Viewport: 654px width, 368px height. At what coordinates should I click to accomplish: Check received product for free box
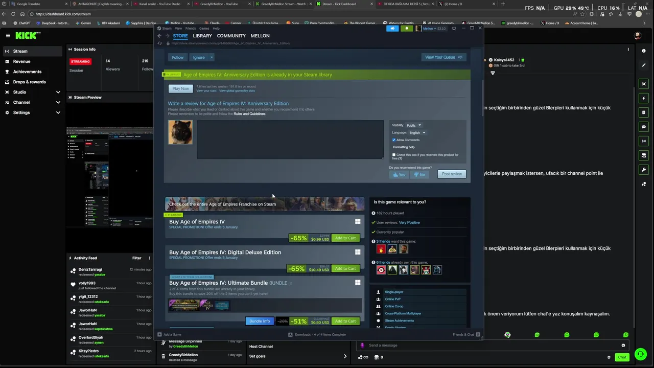pos(394,155)
